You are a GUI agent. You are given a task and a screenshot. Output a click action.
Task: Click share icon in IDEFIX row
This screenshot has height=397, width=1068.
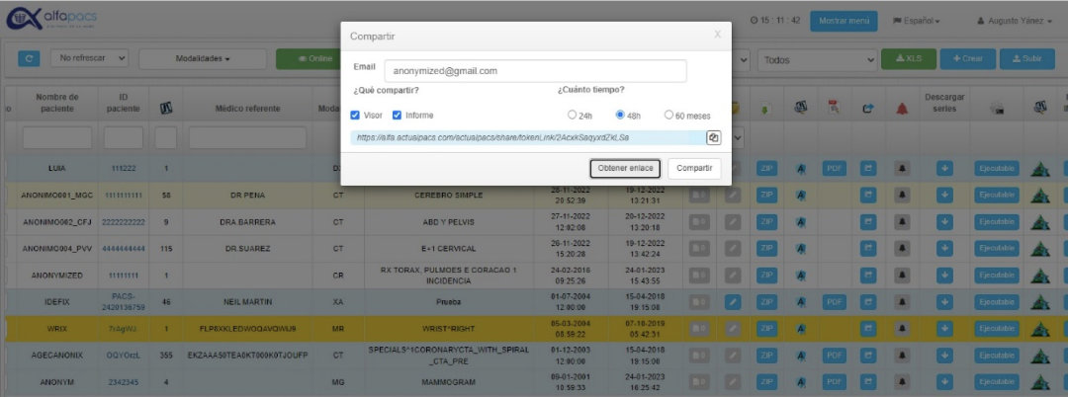pyautogui.click(x=868, y=301)
